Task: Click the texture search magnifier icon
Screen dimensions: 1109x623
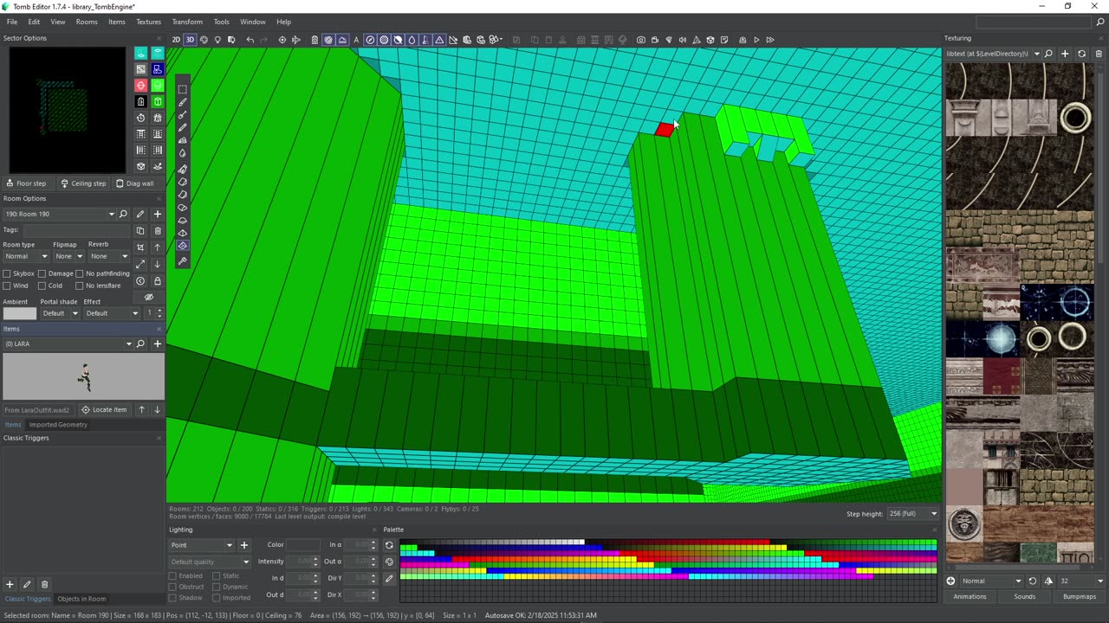Action: coord(1048,54)
